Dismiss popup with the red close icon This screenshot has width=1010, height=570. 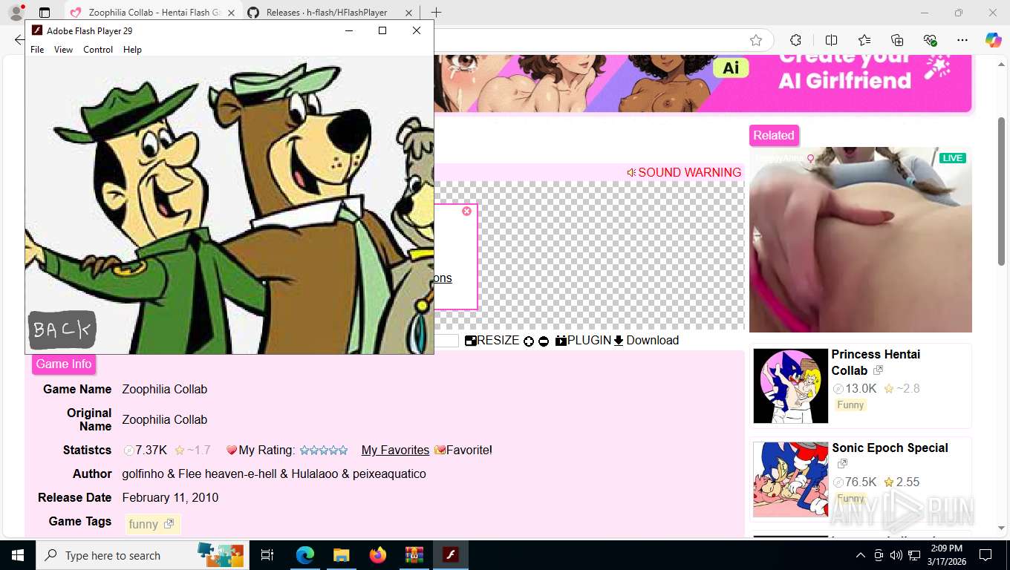pos(466,212)
